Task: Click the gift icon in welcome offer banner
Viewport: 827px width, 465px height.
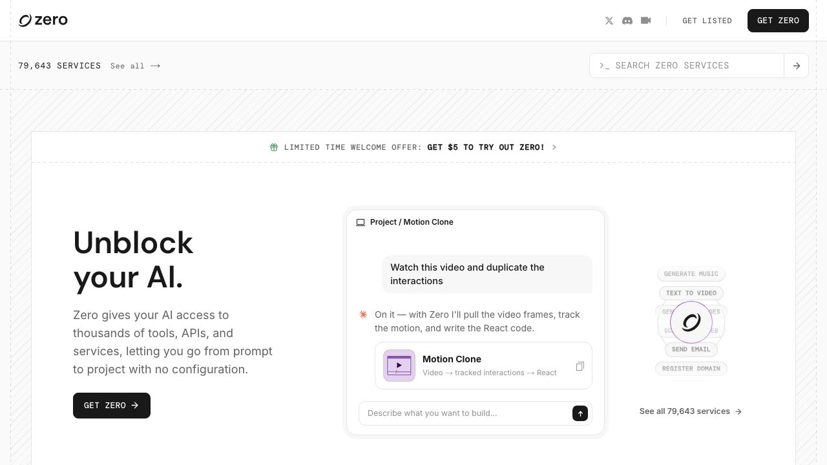Action: (274, 147)
